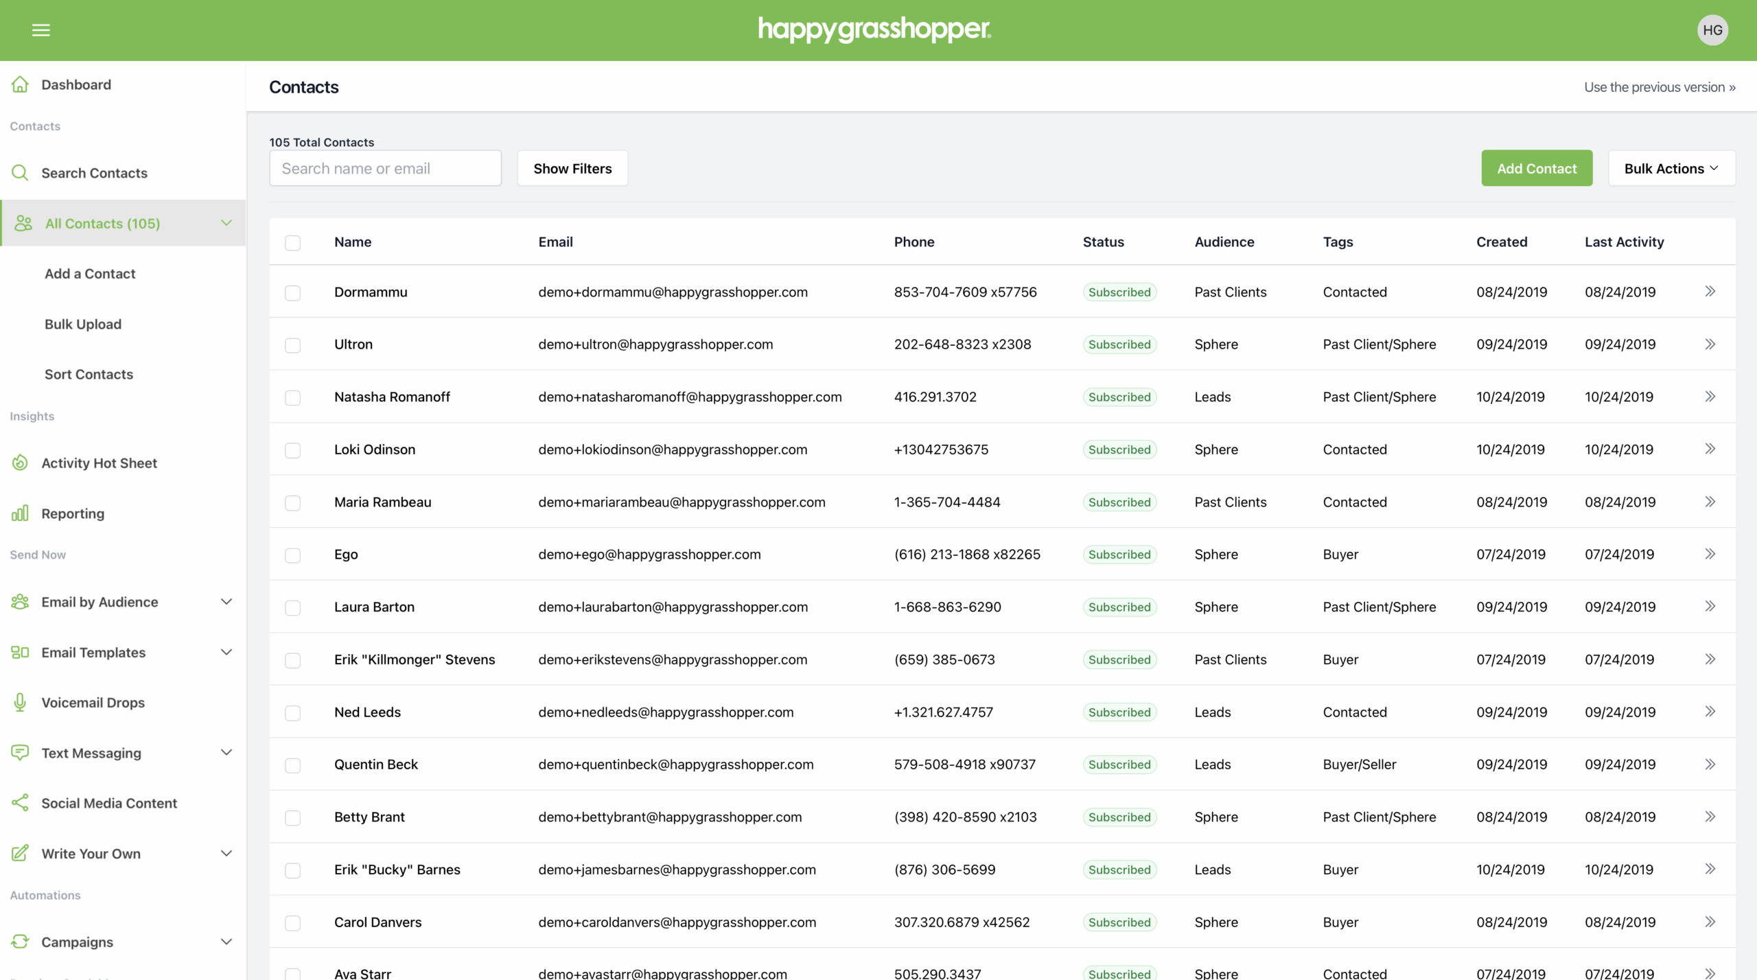Click the Search Contacts magnifier icon
The width and height of the screenshot is (1757, 980).
[20, 173]
